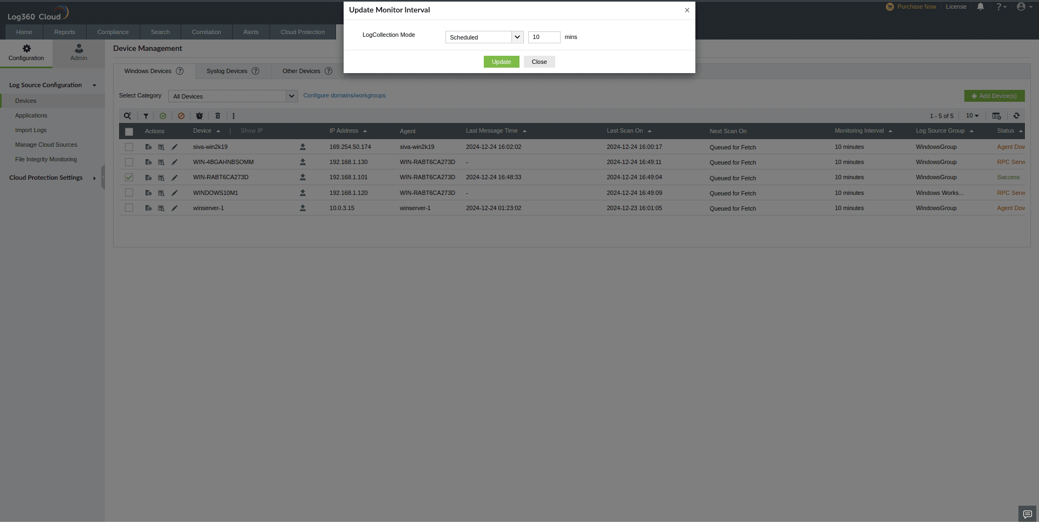
Task: Sort by Device column
Action: click(x=207, y=131)
